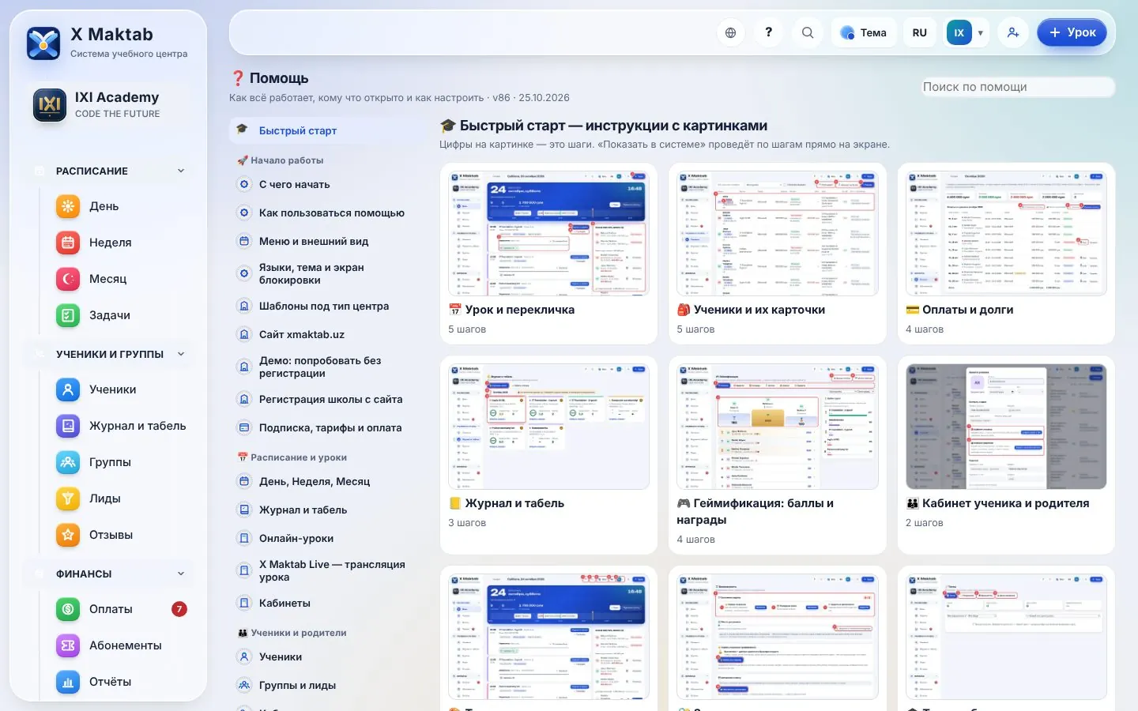This screenshot has width=1138, height=711.
Task: Open Меню и внешний вид topic
Action: point(328,241)
